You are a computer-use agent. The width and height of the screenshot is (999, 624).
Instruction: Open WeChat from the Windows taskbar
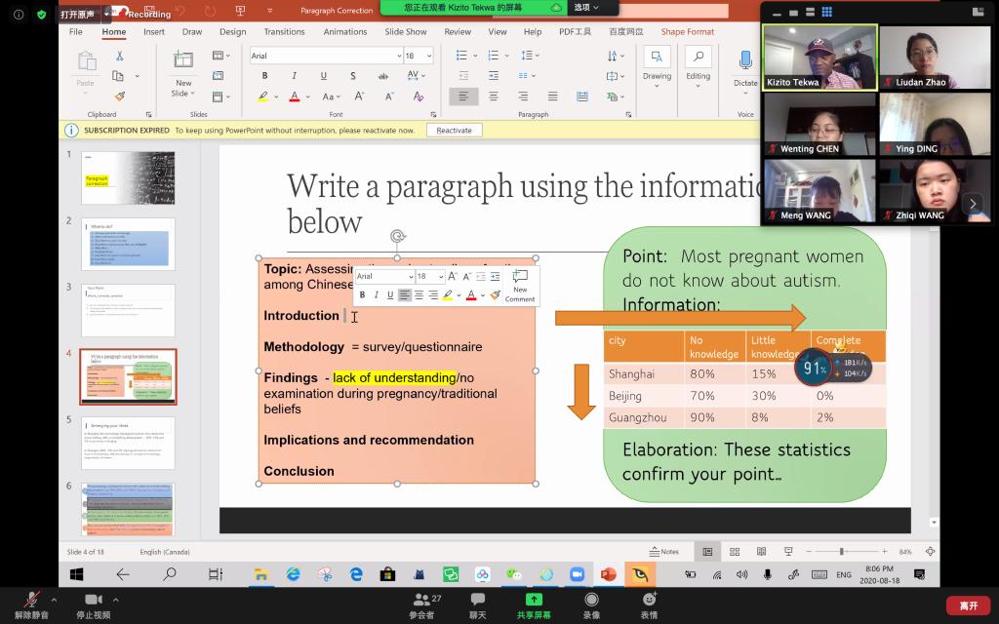(x=514, y=574)
